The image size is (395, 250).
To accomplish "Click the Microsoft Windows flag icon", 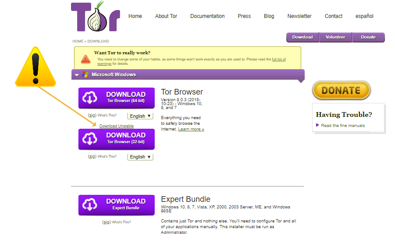I will (x=85, y=74).
